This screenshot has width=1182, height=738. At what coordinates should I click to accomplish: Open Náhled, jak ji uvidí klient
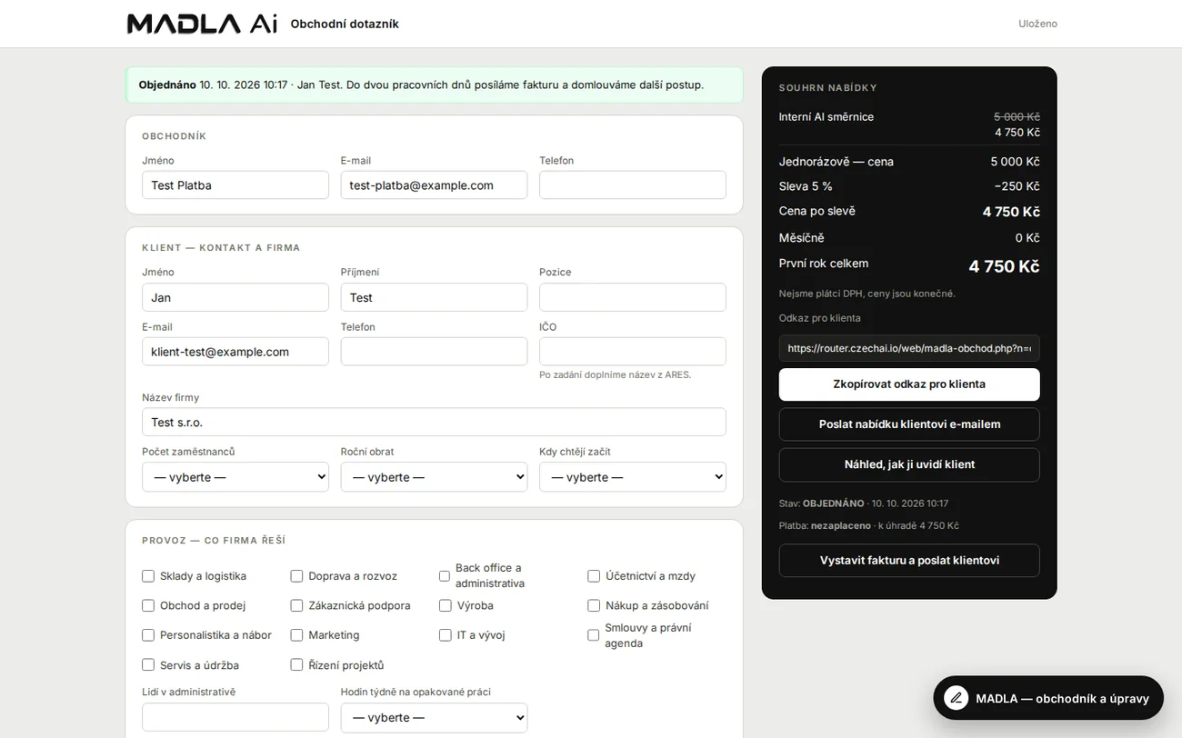[909, 464]
